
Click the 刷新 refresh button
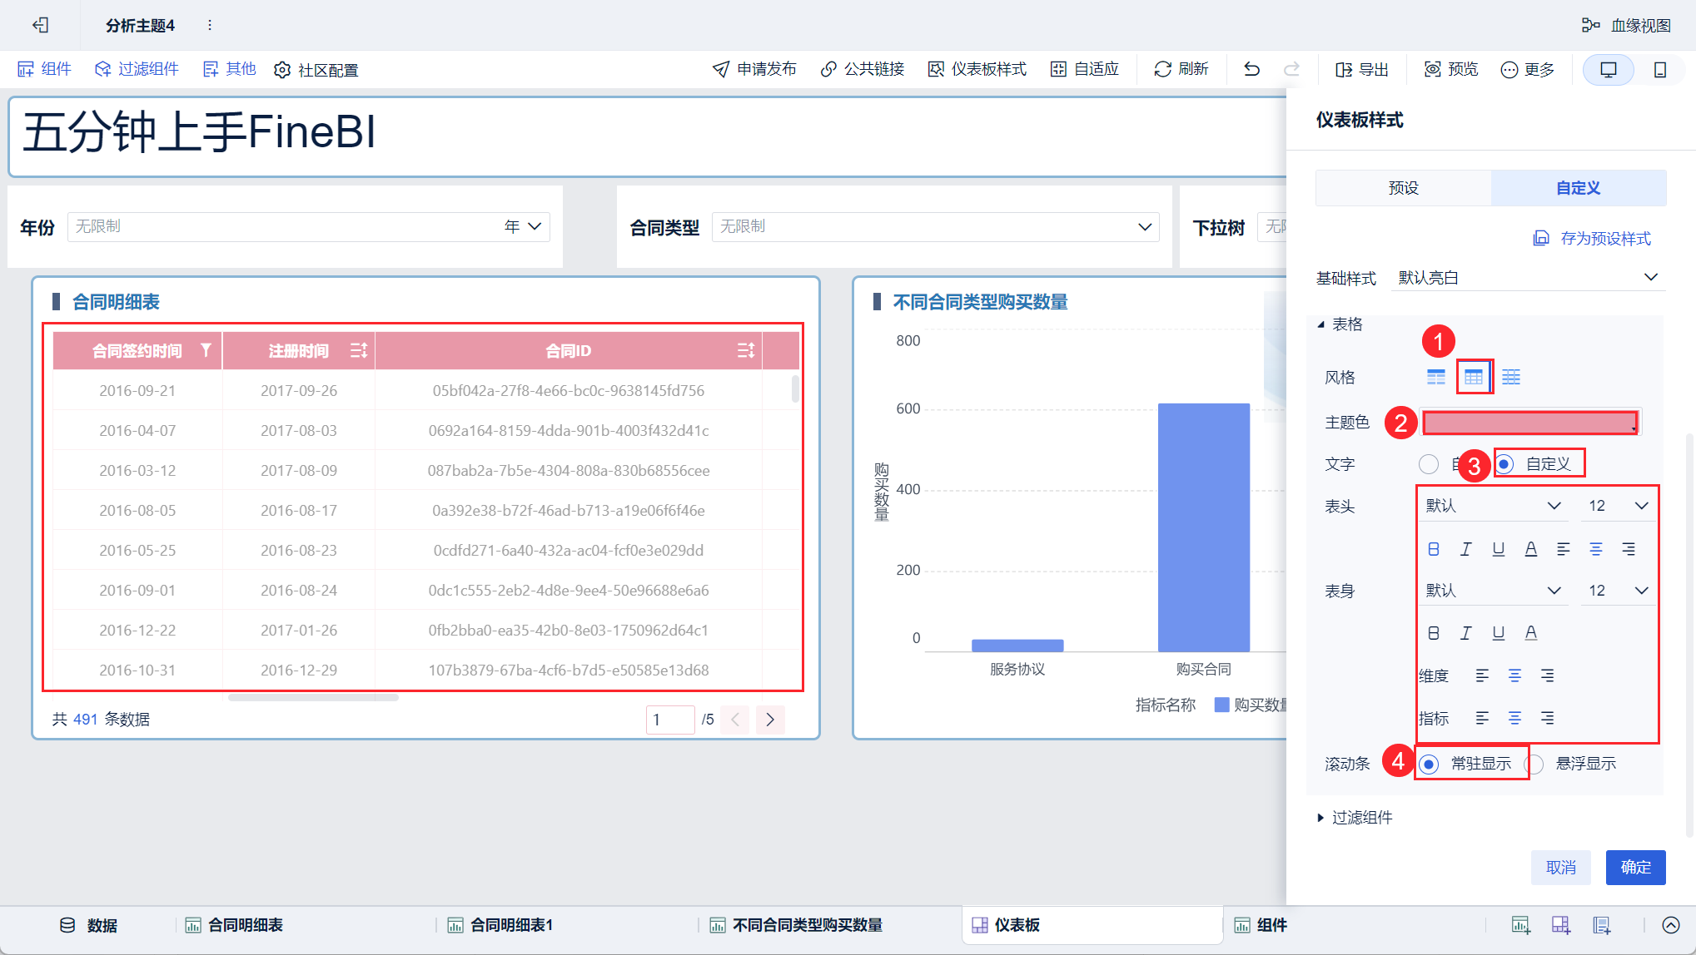coord(1181,69)
